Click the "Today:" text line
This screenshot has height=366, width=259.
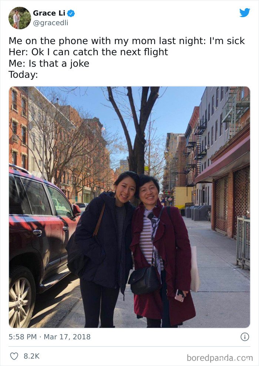coord(23,75)
